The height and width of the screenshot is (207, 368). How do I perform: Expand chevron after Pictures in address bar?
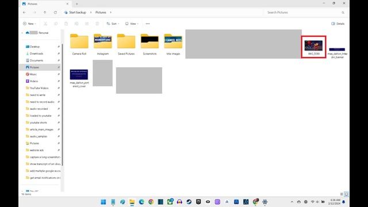tap(111, 13)
